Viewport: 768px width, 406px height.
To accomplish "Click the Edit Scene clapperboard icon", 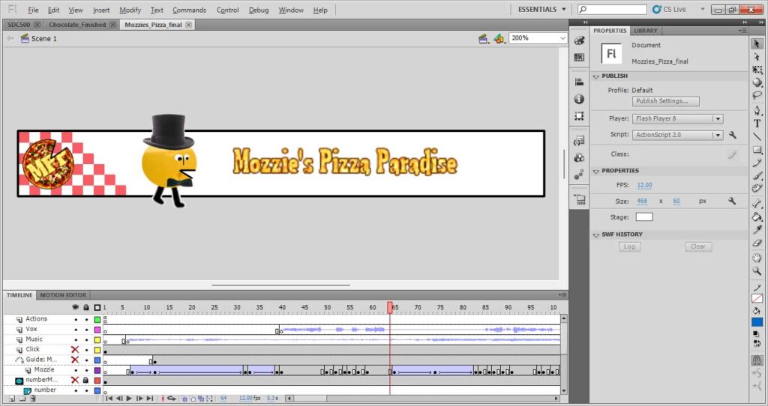I will click(x=484, y=39).
